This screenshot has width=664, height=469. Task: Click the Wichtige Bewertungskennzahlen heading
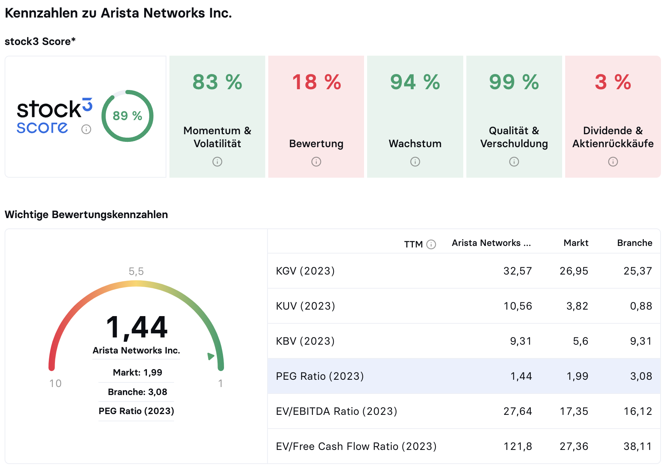(86, 215)
